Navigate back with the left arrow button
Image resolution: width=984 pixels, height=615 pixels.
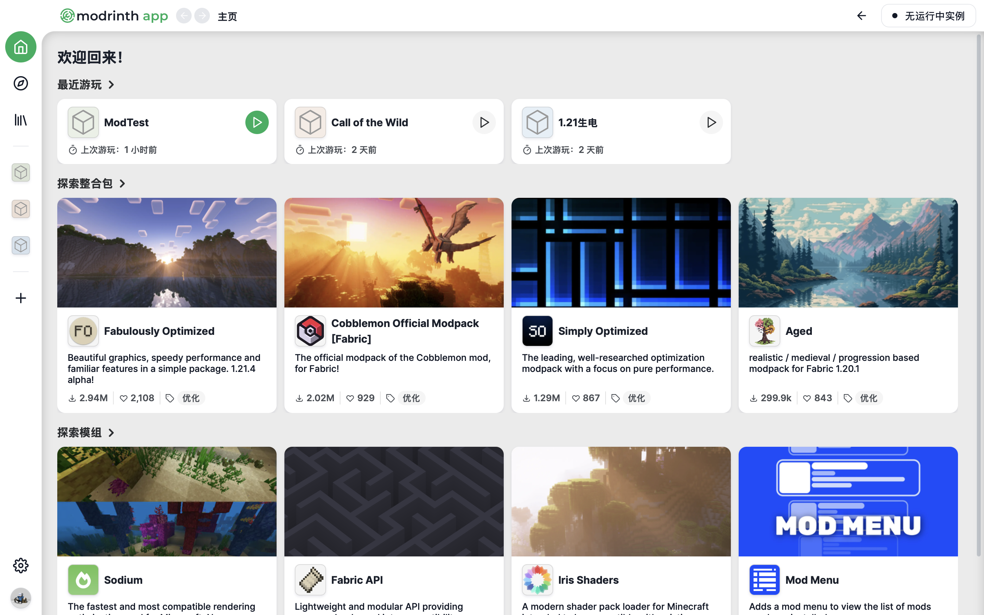pyautogui.click(x=184, y=16)
